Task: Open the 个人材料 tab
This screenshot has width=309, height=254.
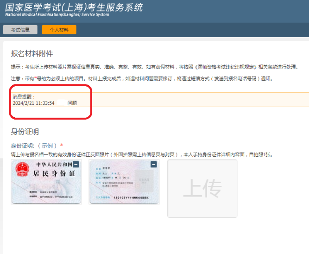Action: coord(59,30)
